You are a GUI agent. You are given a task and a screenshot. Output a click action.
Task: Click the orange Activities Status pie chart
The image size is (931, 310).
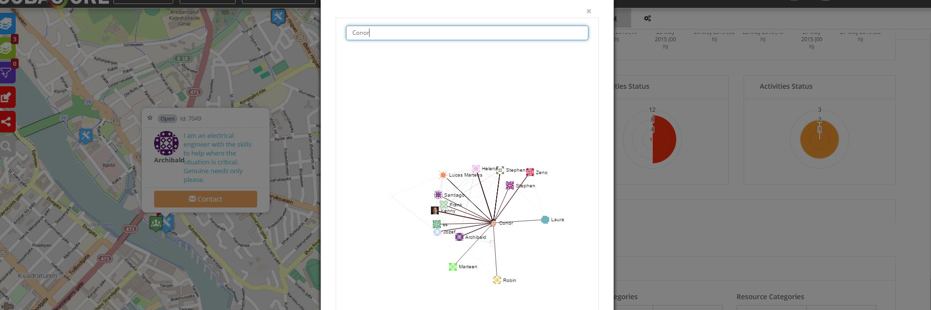click(x=819, y=139)
